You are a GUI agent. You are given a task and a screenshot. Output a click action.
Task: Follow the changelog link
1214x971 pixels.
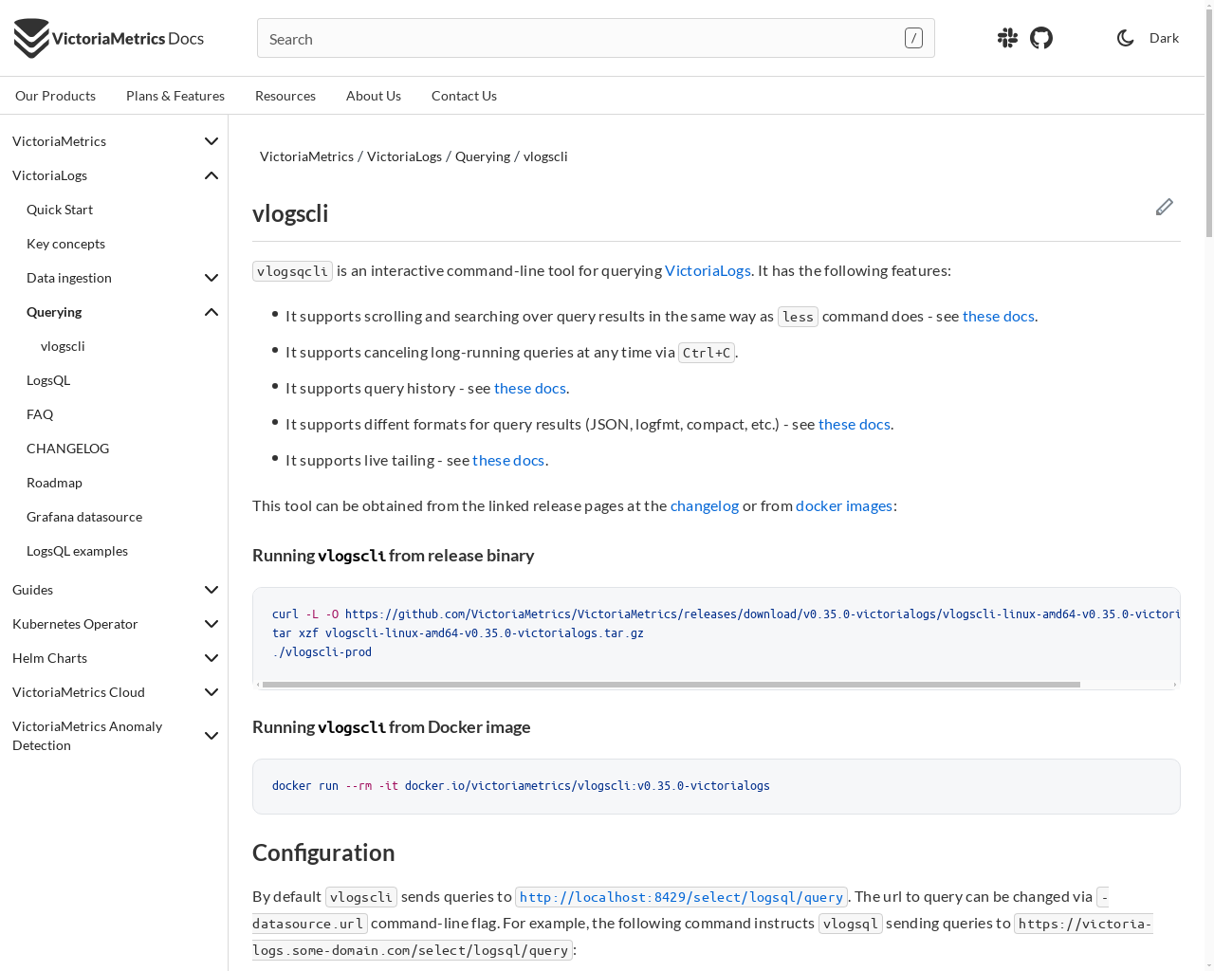[x=704, y=505]
